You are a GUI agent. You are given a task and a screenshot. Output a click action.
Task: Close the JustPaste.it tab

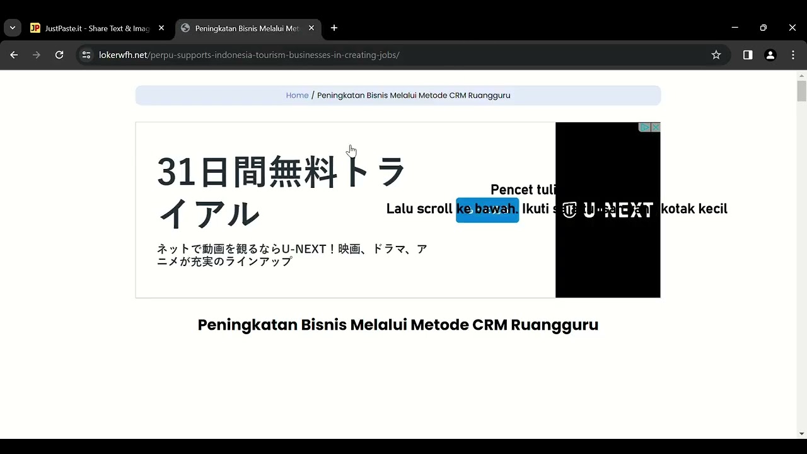pyautogui.click(x=161, y=28)
